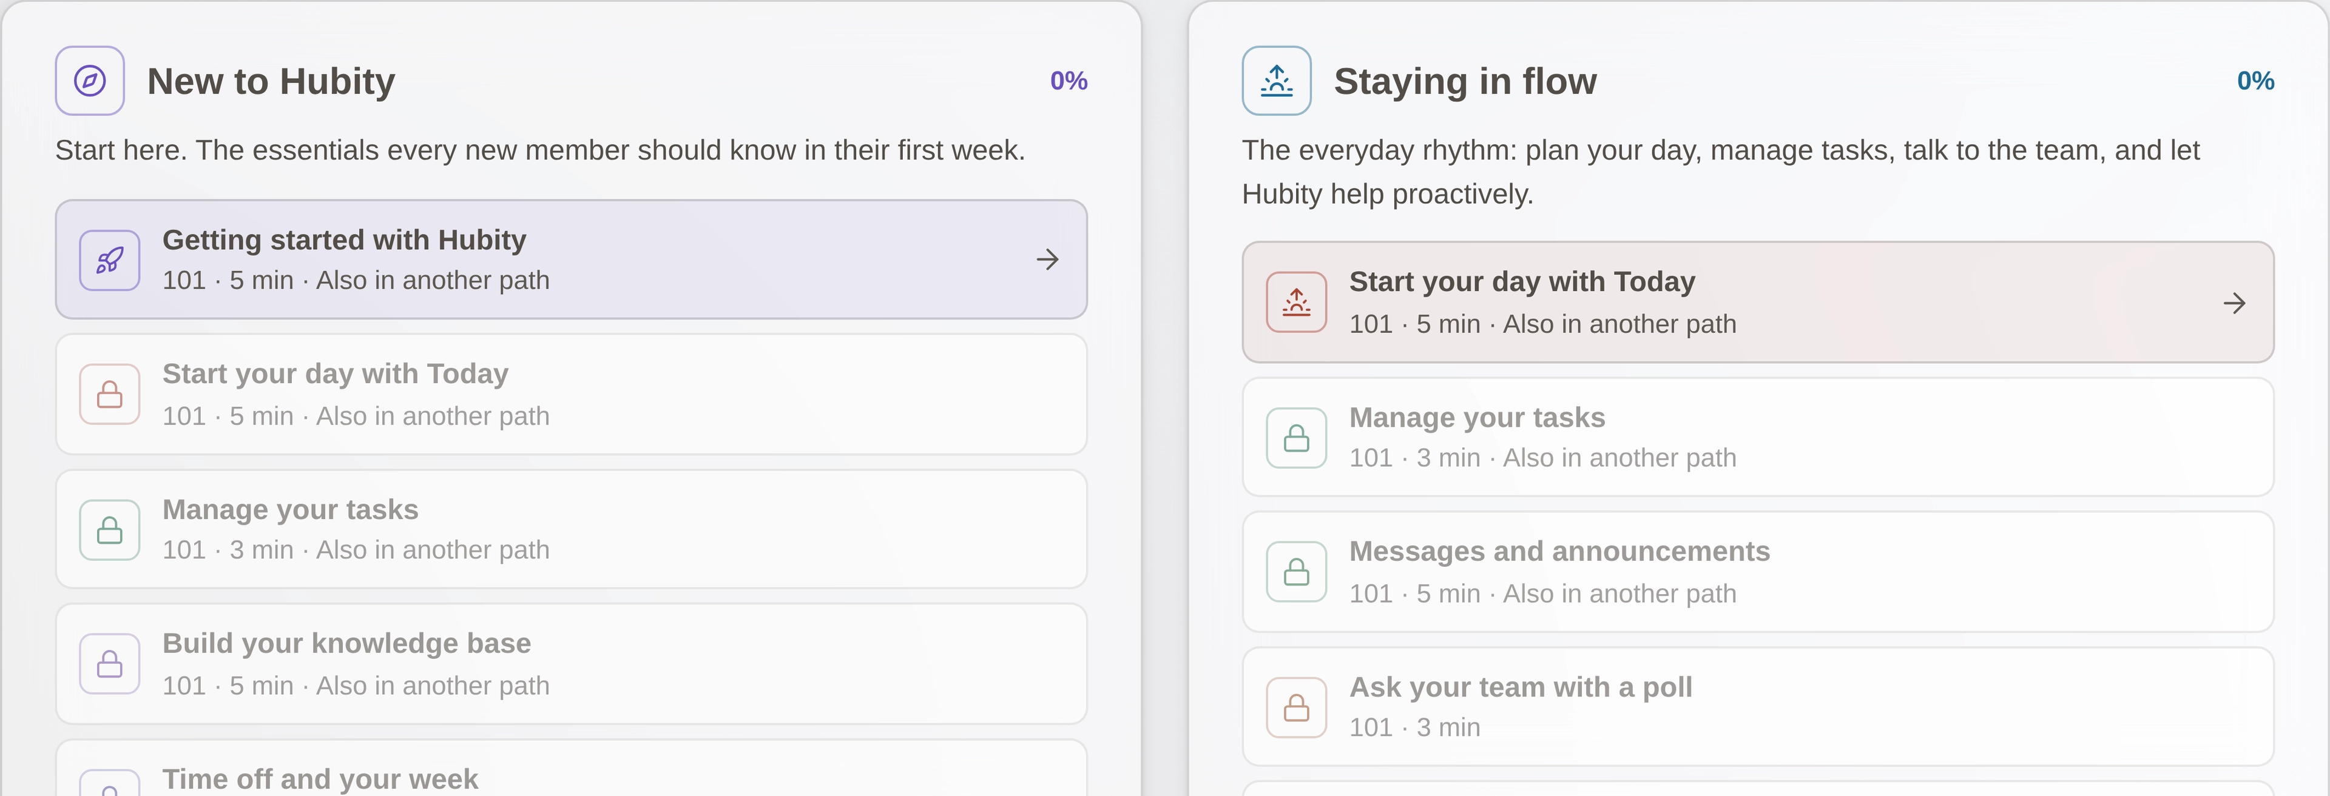Click lock icon on left Manage your tasks
This screenshot has width=2330, height=796.
coord(109,529)
